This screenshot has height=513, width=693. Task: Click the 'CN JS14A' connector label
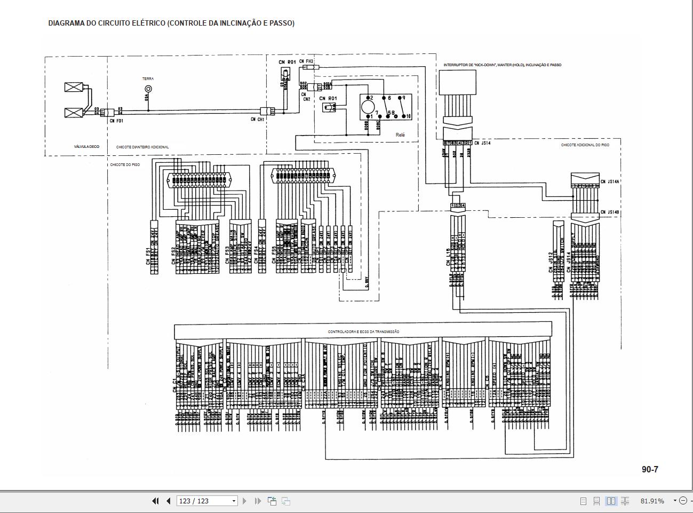point(610,182)
